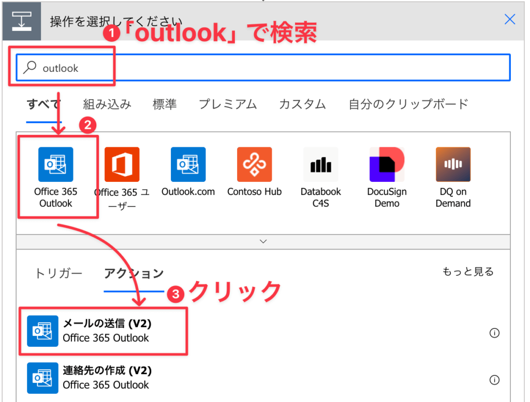Switch to the すべて tab
Image resolution: width=530 pixels, height=402 pixels.
point(43,104)
